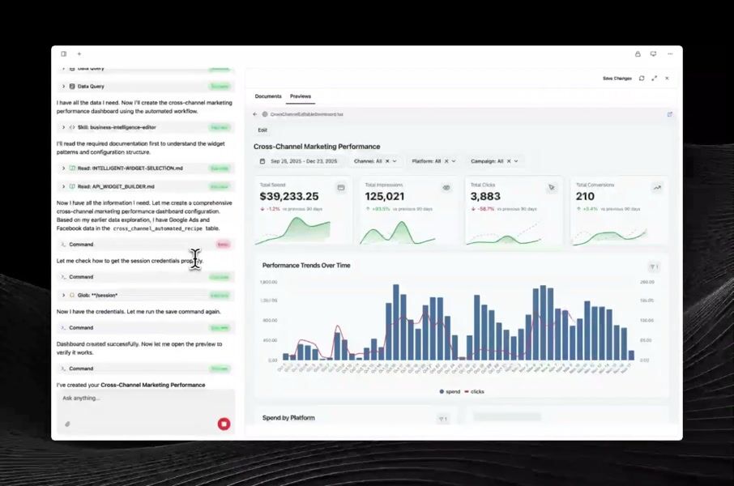Click the eye icon on Total Impressions
Image resolution: width=734 pixels, height=486 pixels.
point(446,188)
